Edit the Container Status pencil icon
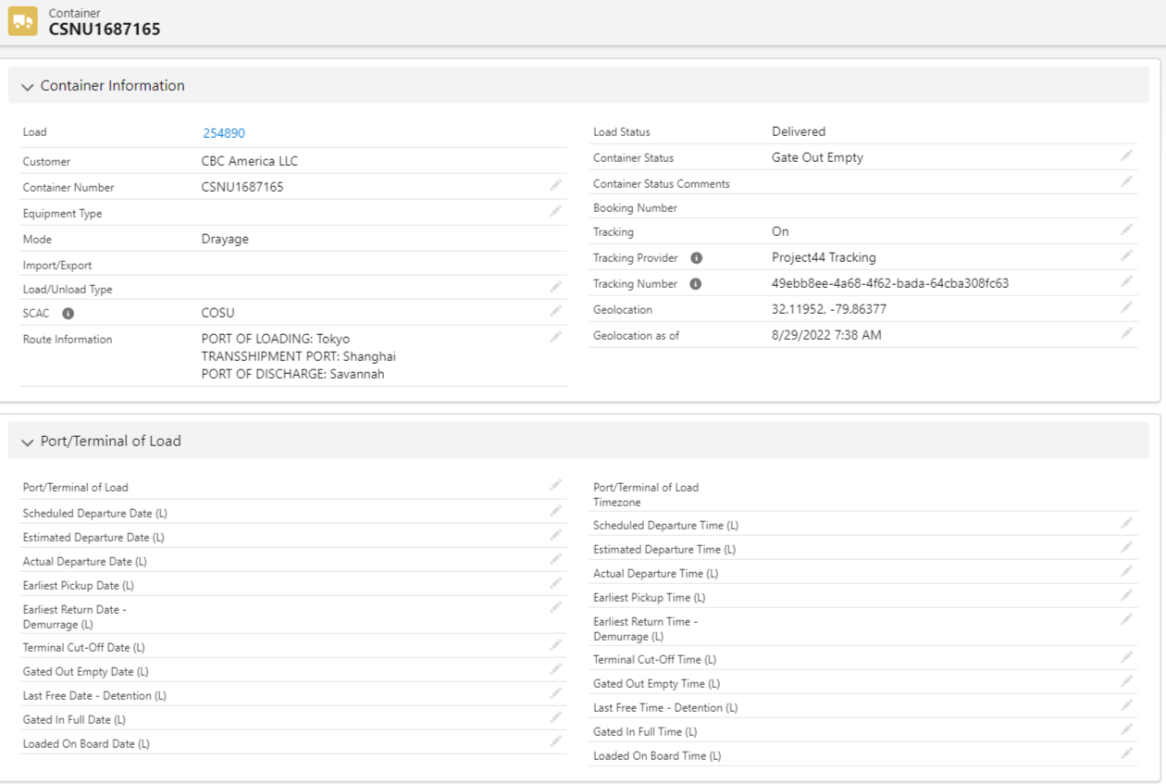Screen dimensions: 1166x784 [x=1126, y=156]
